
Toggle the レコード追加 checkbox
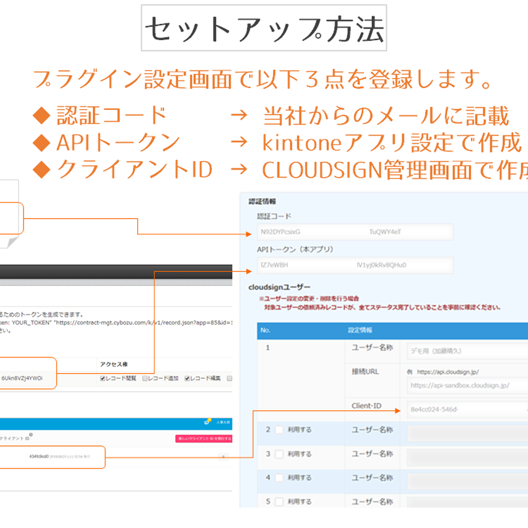[145, 378]
